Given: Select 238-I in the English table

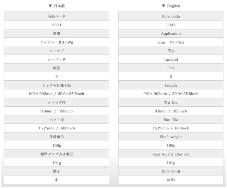Looking at the screenshot, I should 171,25.
